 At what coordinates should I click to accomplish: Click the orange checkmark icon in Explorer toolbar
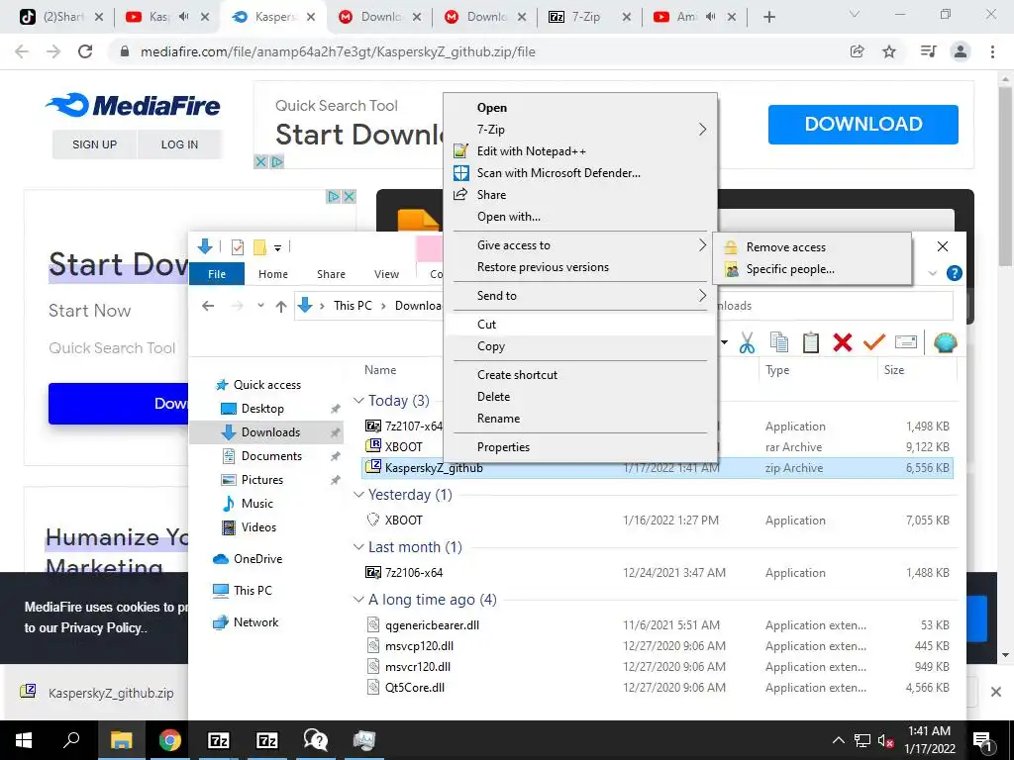[x=873, y=341]
